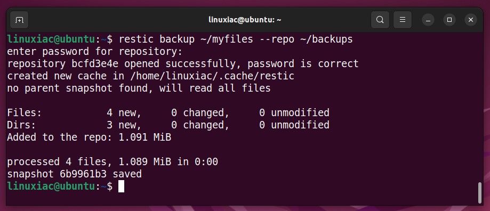Minimize the terminal window
Screen dimensions: 490x211
[x=428, y=20]
